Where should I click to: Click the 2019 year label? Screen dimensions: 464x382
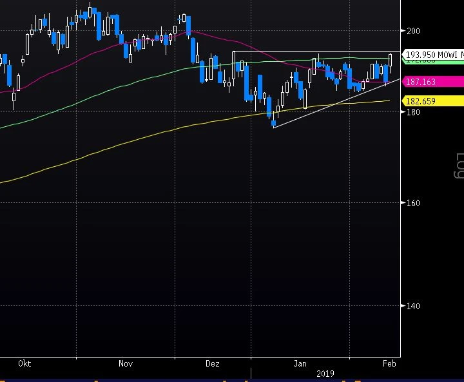point(325,374)
